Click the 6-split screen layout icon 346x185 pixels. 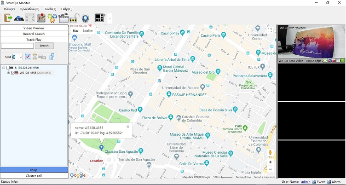99,18
